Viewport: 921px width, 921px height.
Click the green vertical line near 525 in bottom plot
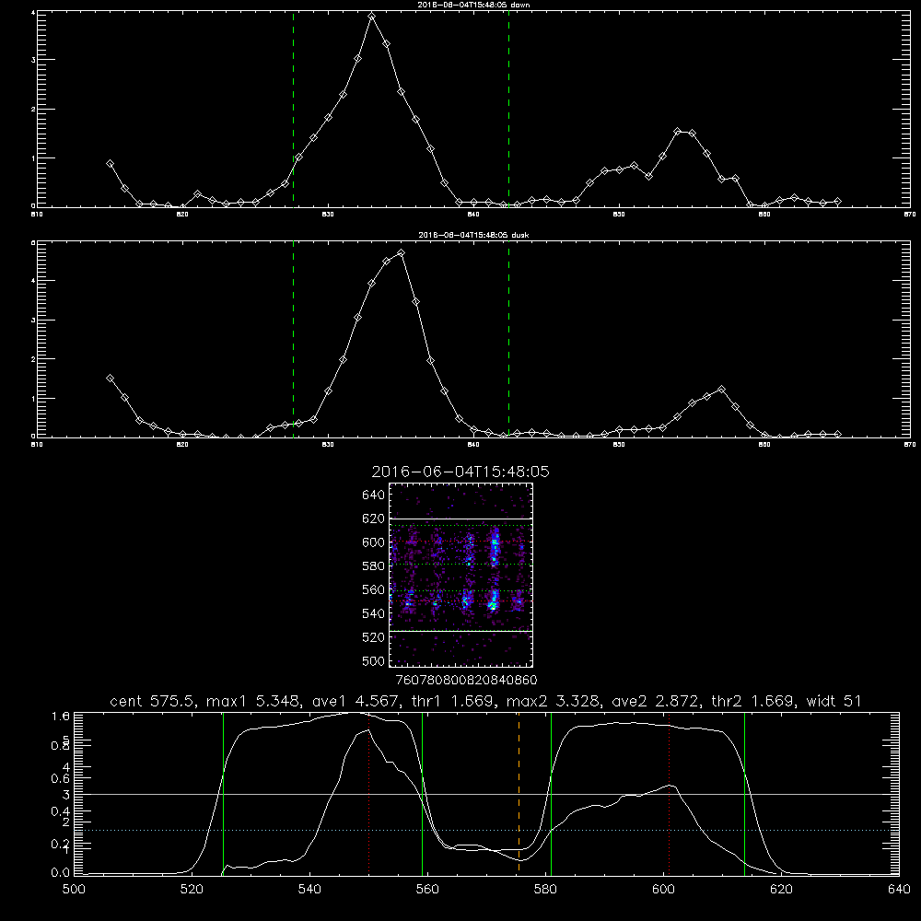223,793
